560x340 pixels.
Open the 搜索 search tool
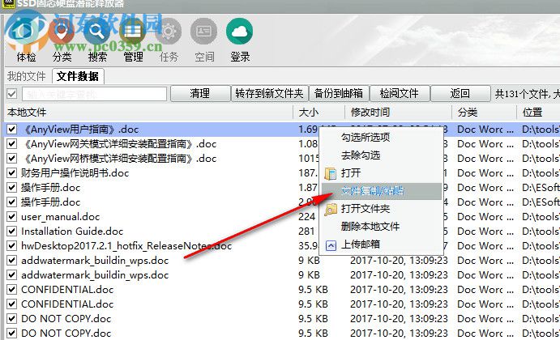tap(97, 41)
